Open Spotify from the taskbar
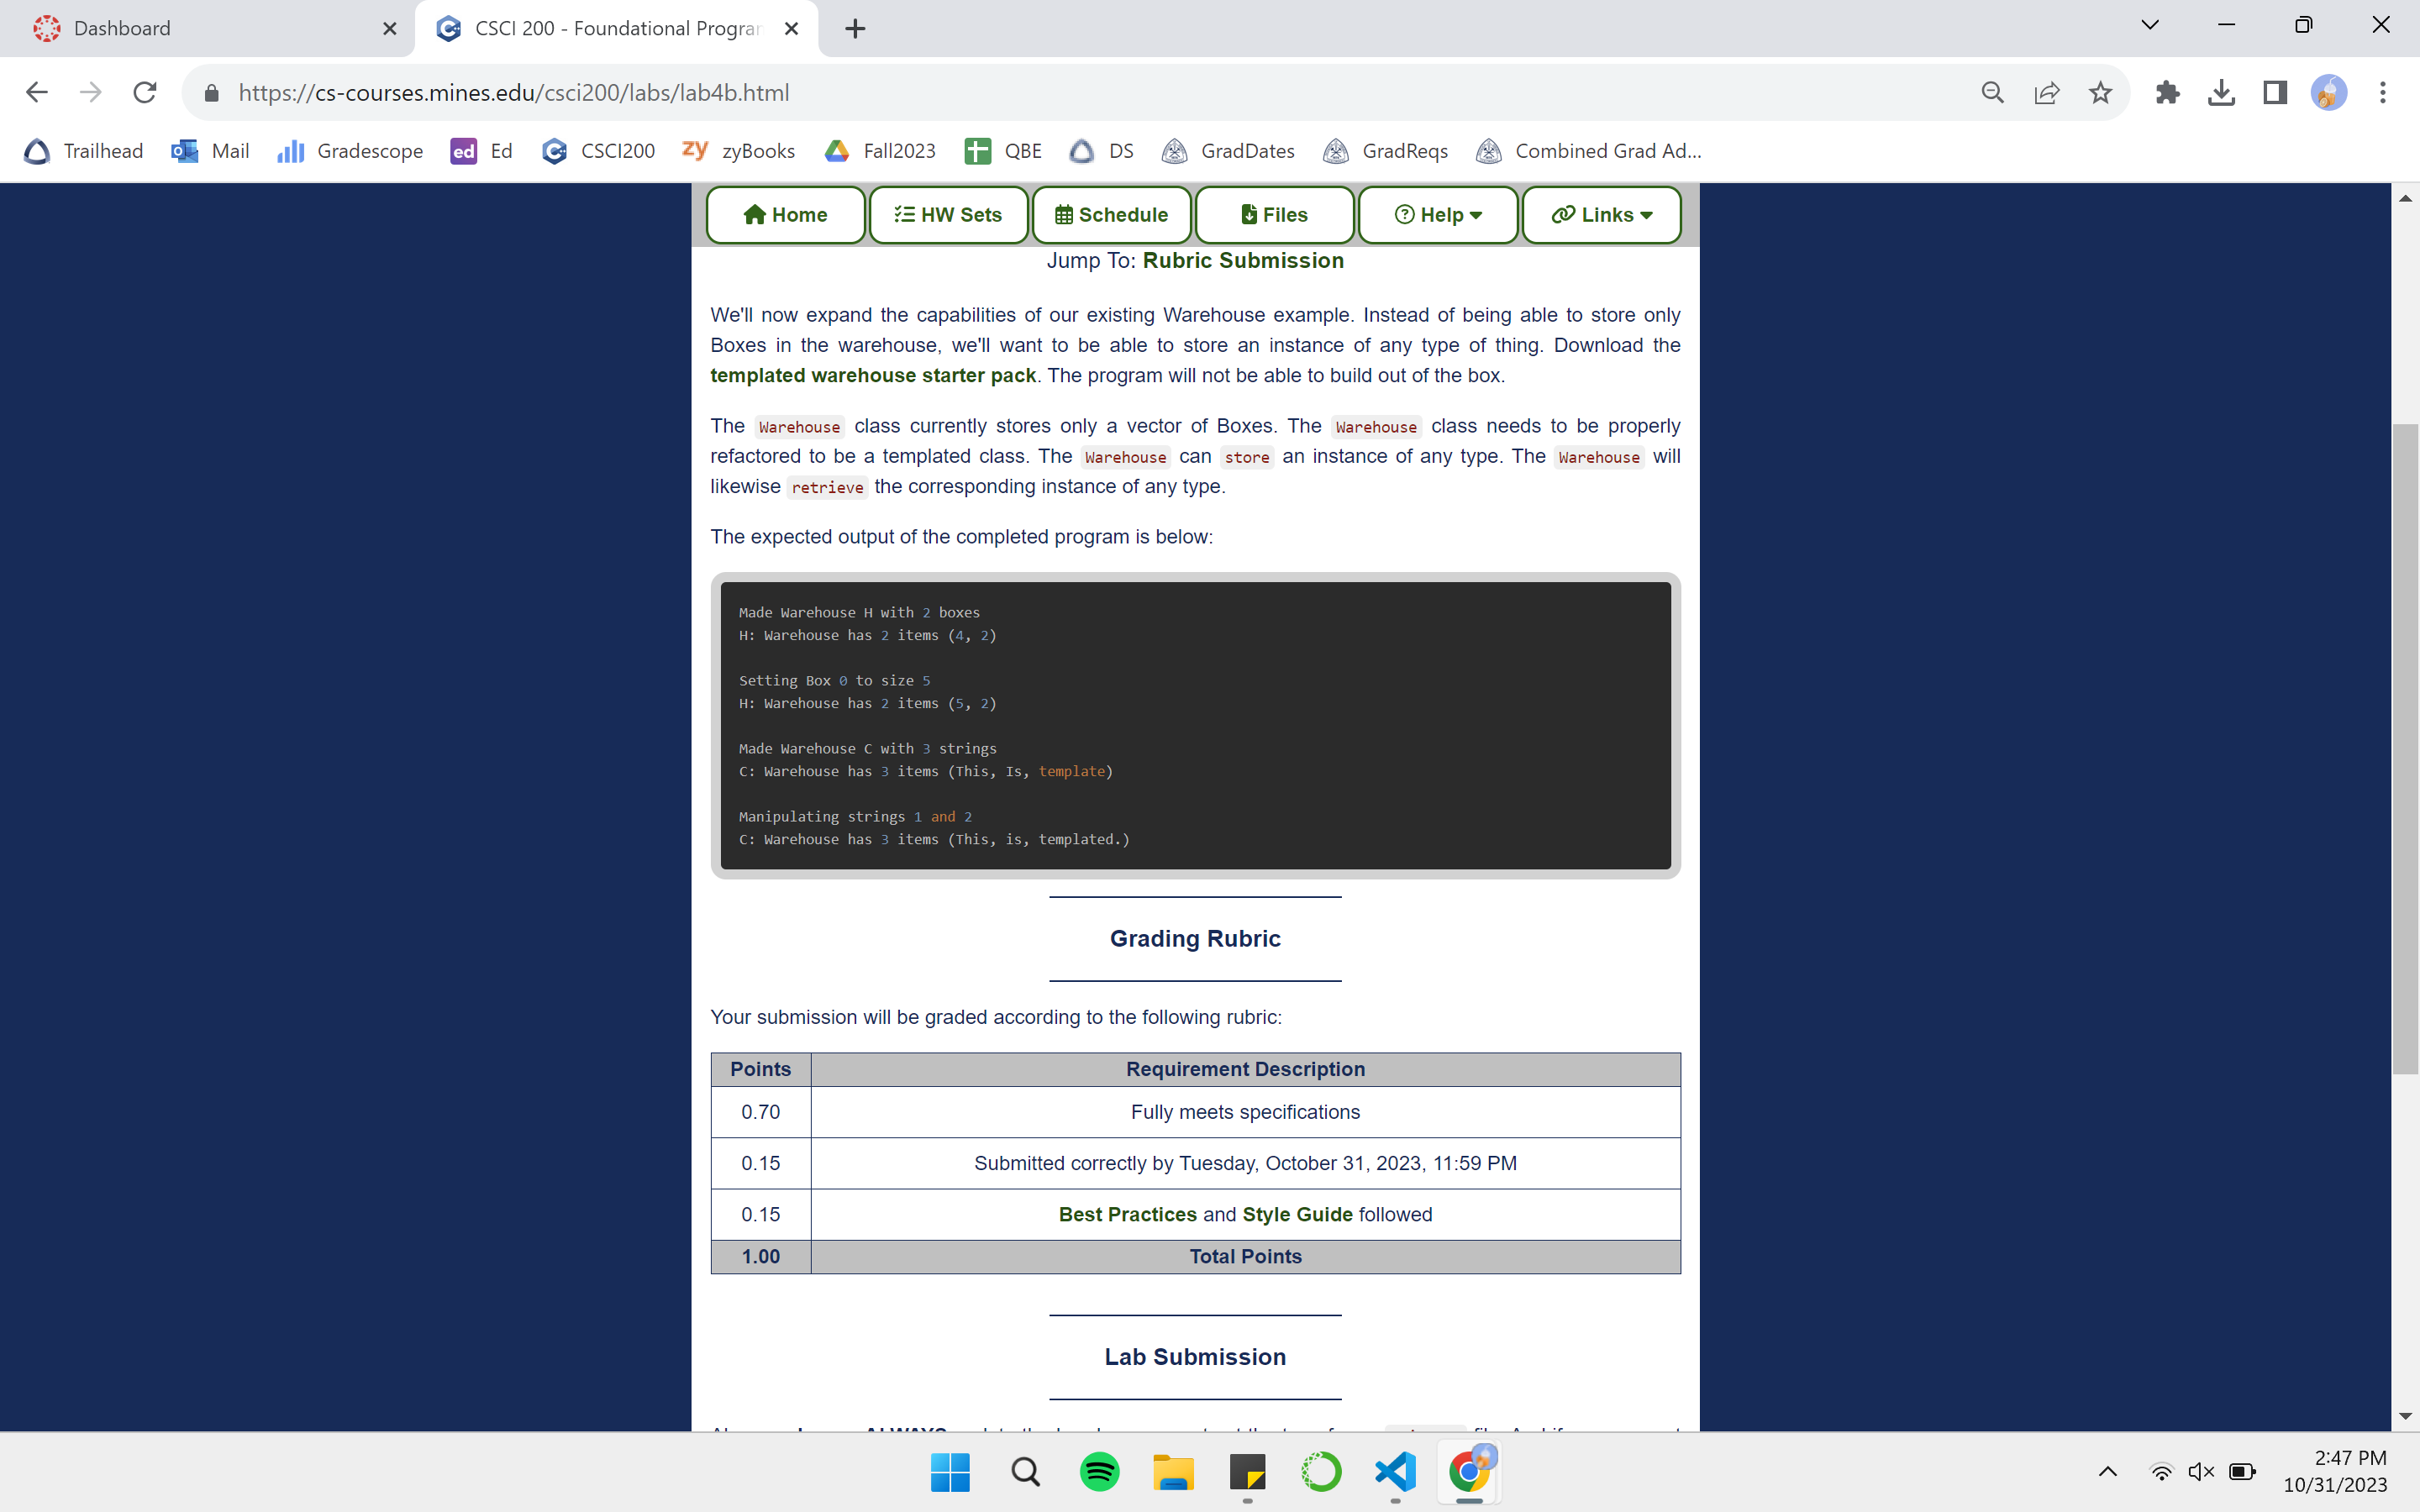Viewport: 2420px width, 1512px height. pos(1099,1471)
